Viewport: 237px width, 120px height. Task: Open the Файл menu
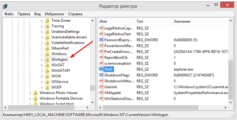pos(9,14)
